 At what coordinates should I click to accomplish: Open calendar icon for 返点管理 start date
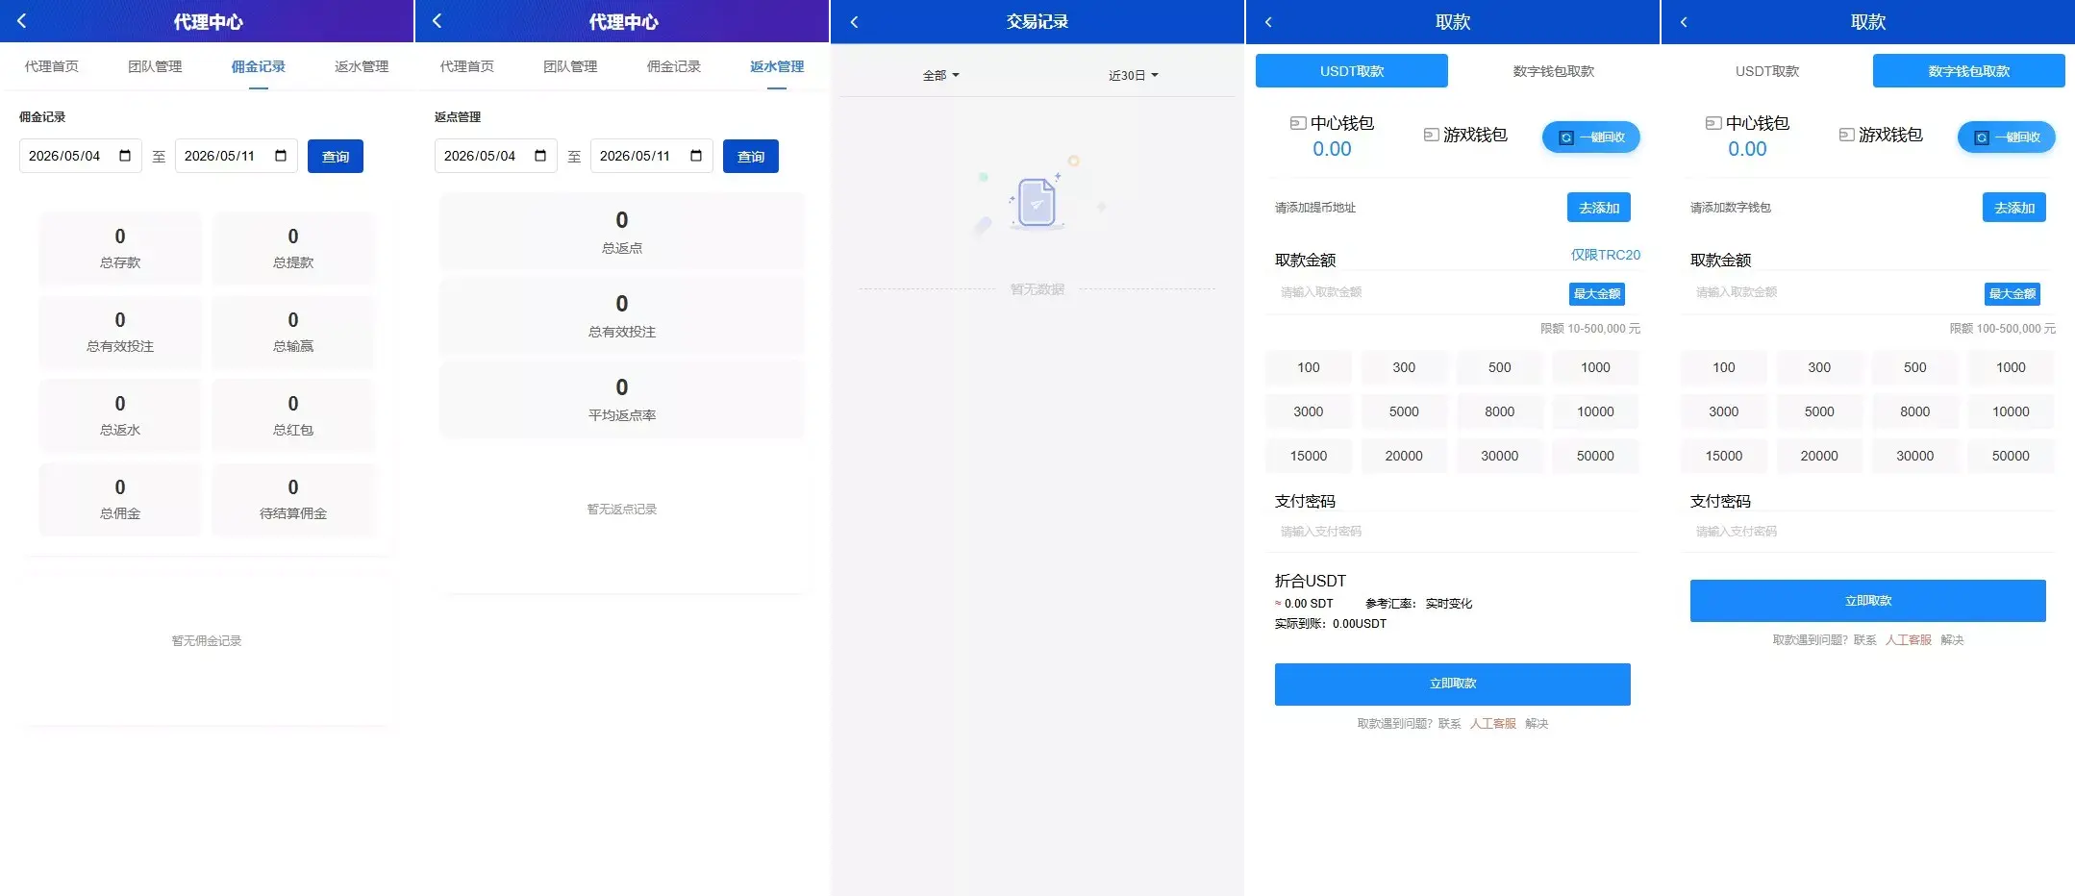click(540, 156)
